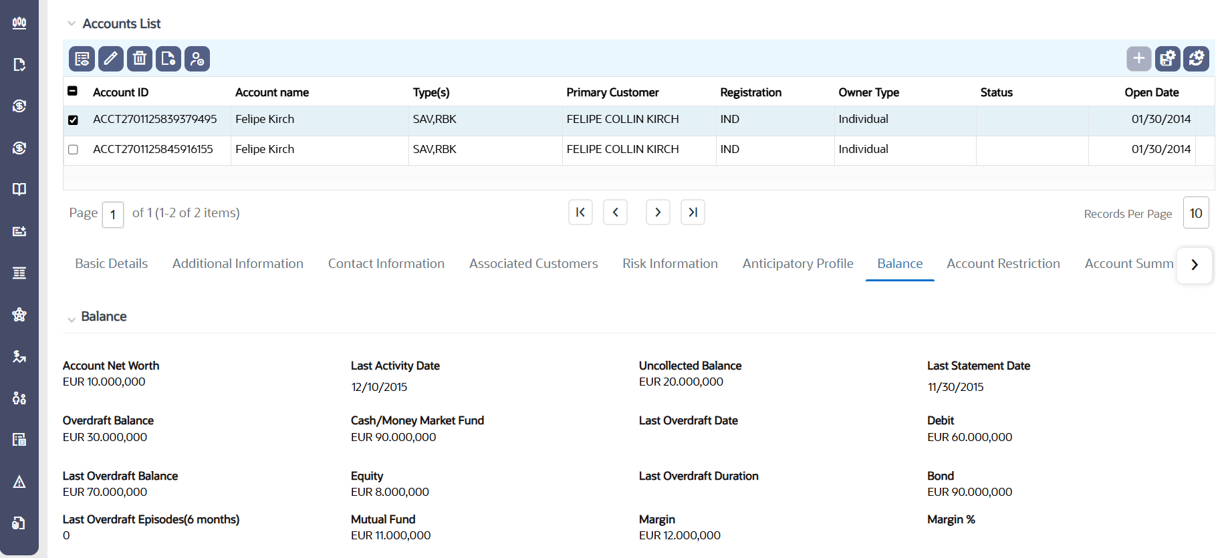The image size is (1226, 558).
Task: Uncheck account ACCT2701125839379495 row checkbox
Action: (73, 120)
